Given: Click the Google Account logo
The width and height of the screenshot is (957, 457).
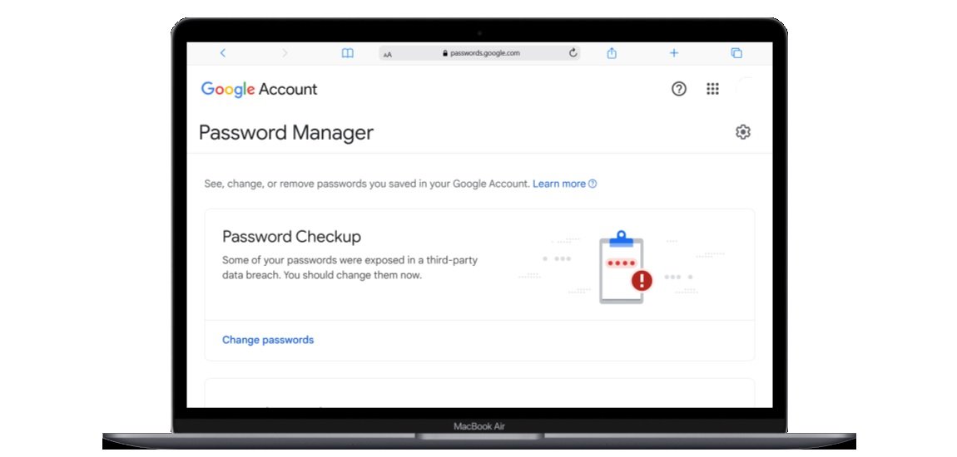Looking at the screenshot, I should 260,89.
